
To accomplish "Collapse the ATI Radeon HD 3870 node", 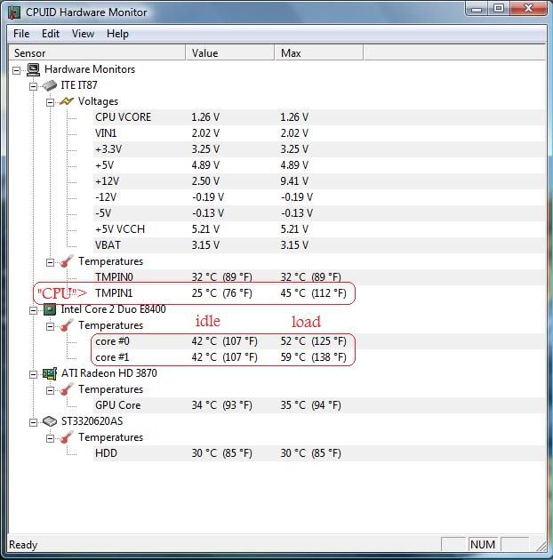I will coord(33,374).
